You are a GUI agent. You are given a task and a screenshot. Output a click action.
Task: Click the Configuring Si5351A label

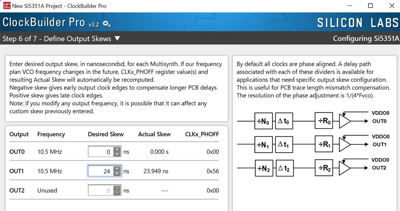point(367,38)
